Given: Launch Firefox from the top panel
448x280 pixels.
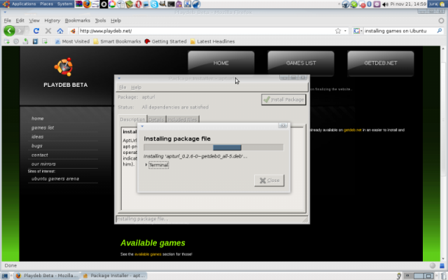Looking at the screenshot, I should tap(87, 4).
